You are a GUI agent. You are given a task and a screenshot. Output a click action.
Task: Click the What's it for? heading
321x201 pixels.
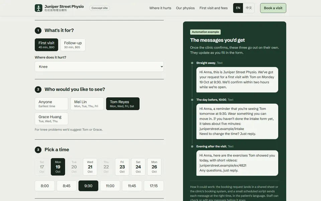59,30
